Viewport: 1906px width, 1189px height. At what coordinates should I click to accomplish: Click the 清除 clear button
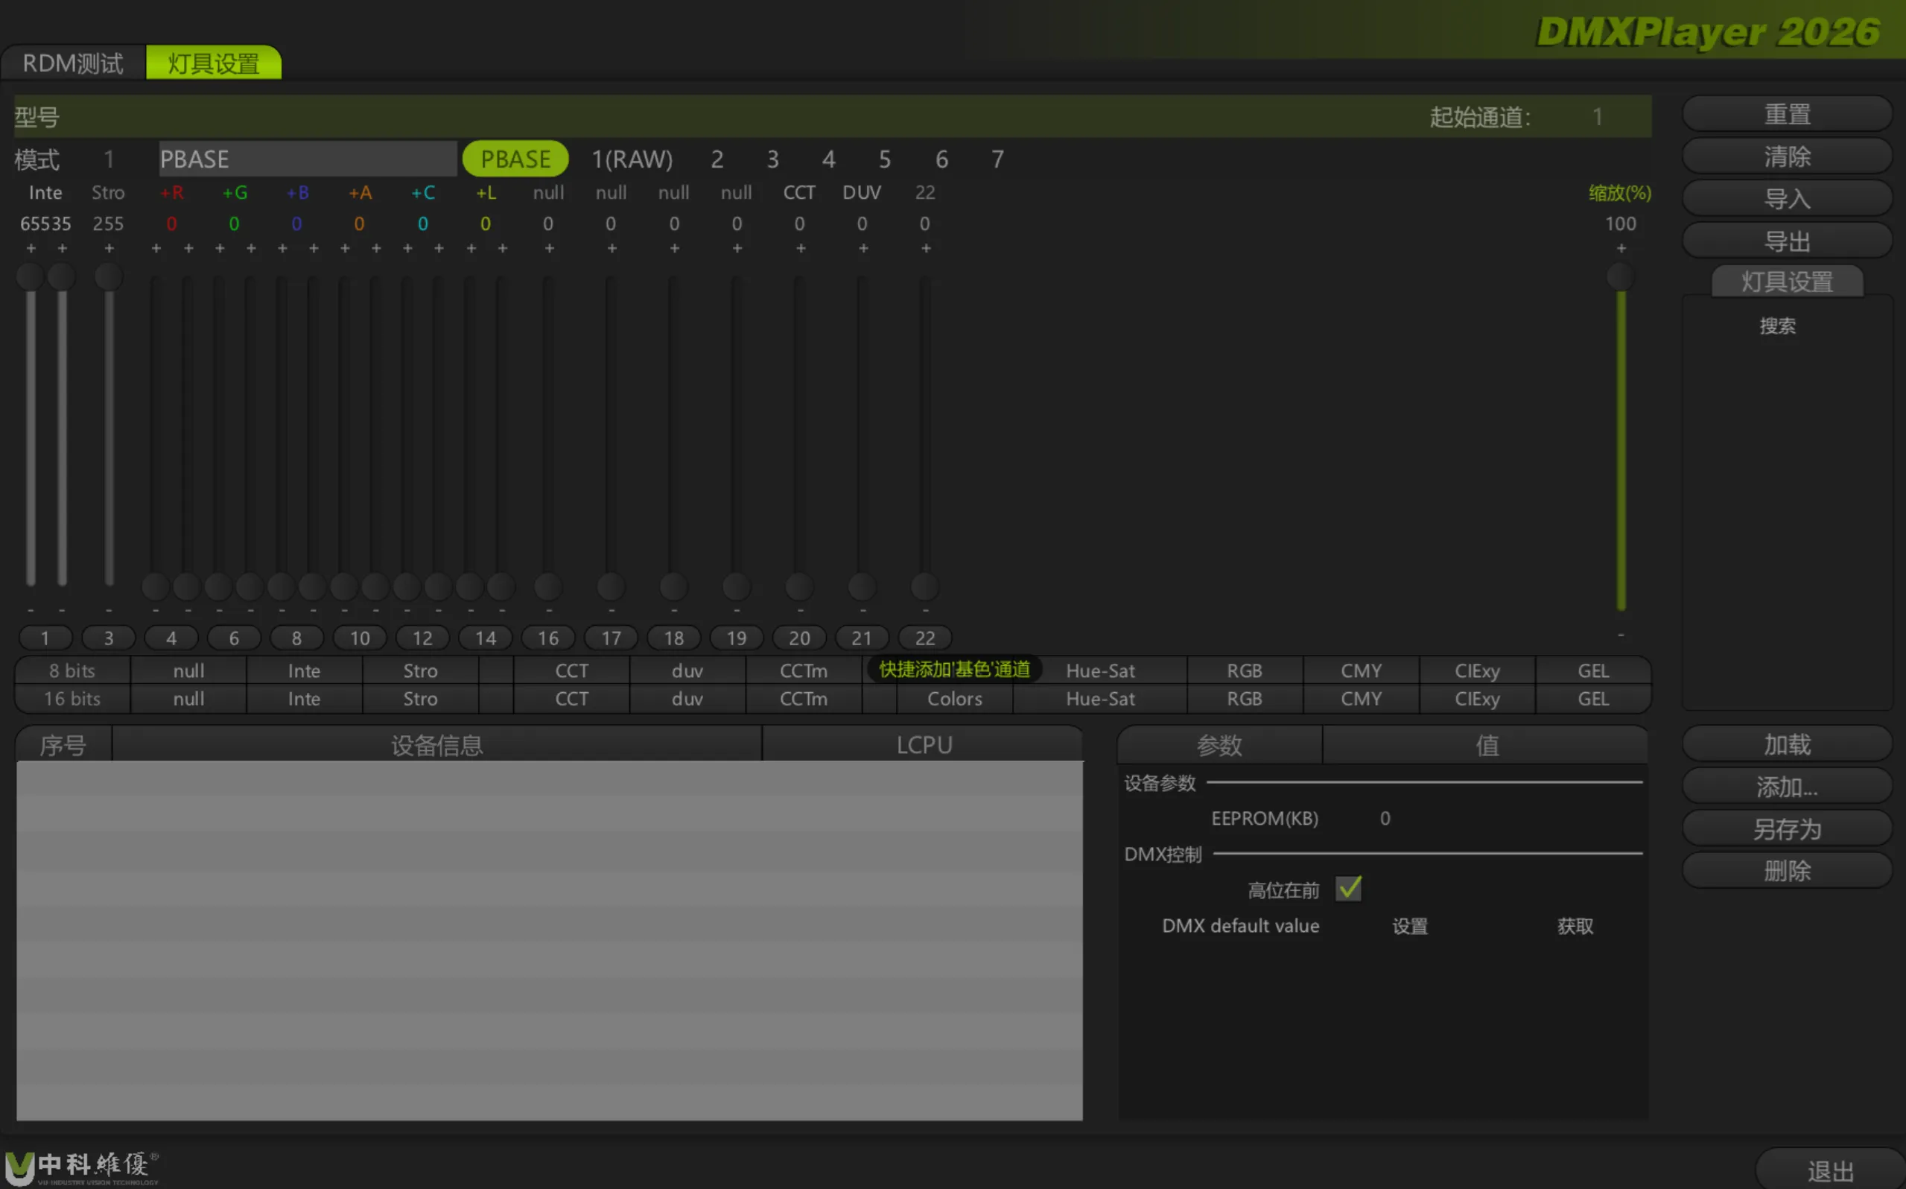click(x=1787, y=156)
